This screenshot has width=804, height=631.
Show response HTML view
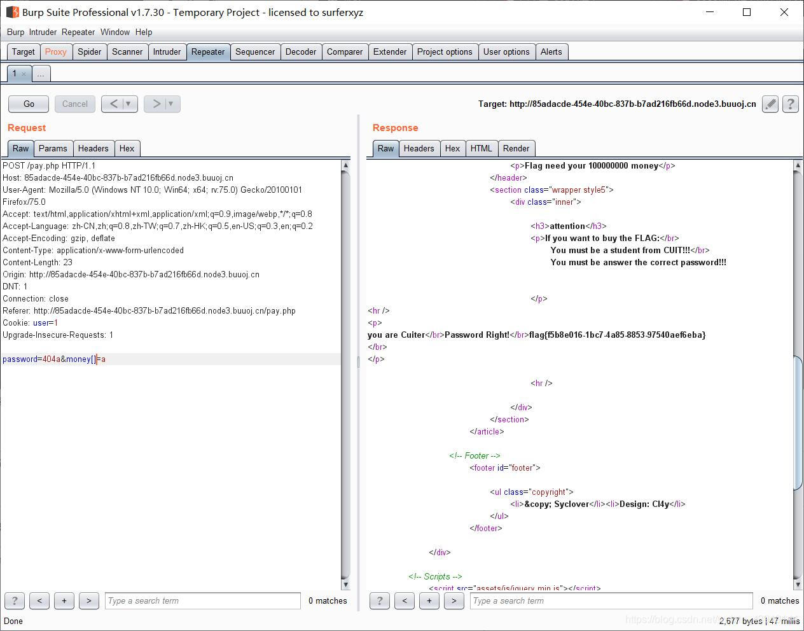[482, 148]
